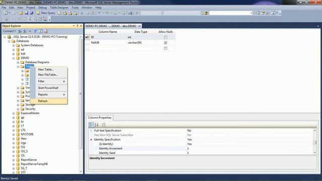Click the Disconnect icon in Object Explorer
The height and width of the screenshot is (181, 322).
click(x=25, y=31)
